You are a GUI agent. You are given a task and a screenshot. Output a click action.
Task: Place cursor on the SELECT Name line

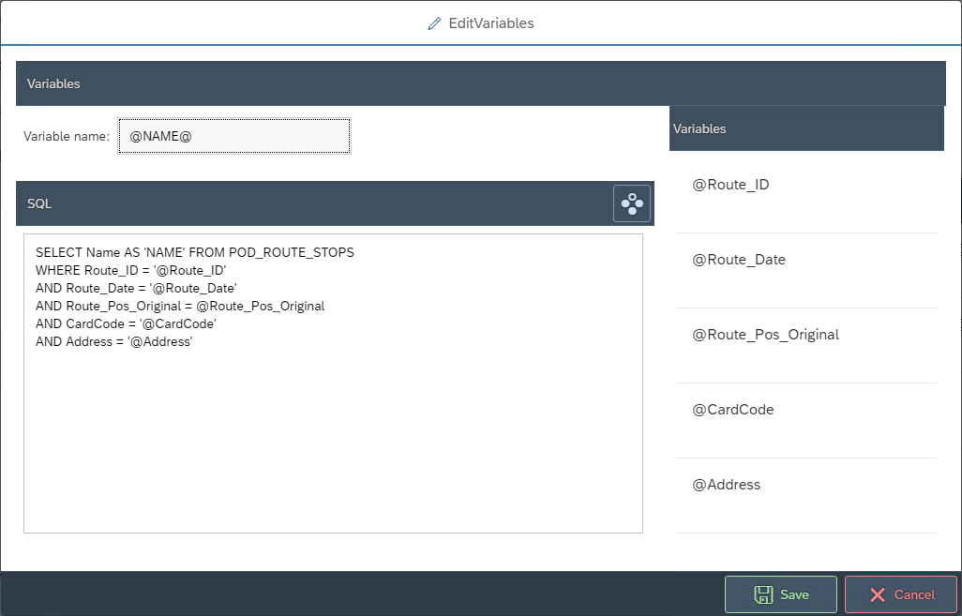(x=194, y=253)
